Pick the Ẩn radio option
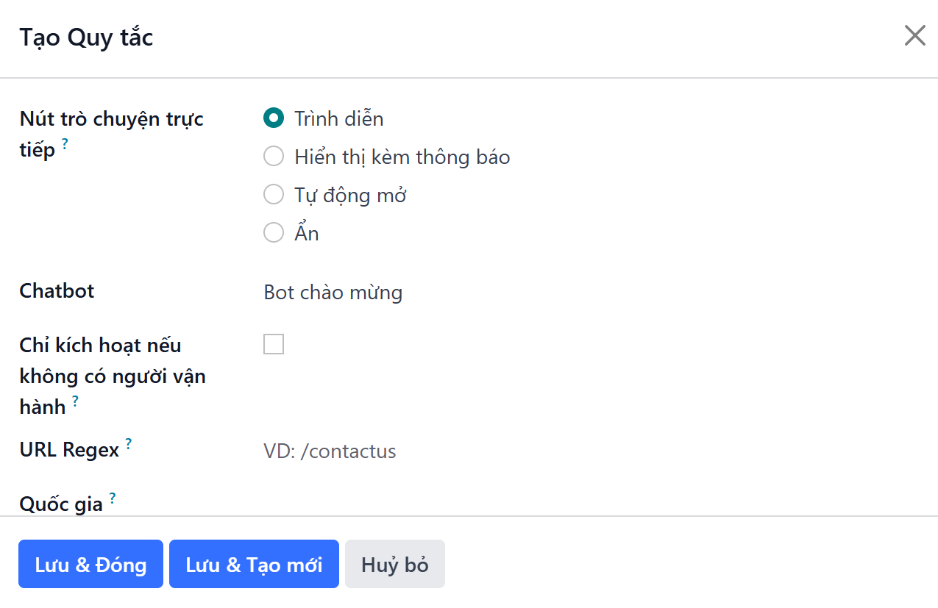Viewport: 938px width, 608px height. 274,233
